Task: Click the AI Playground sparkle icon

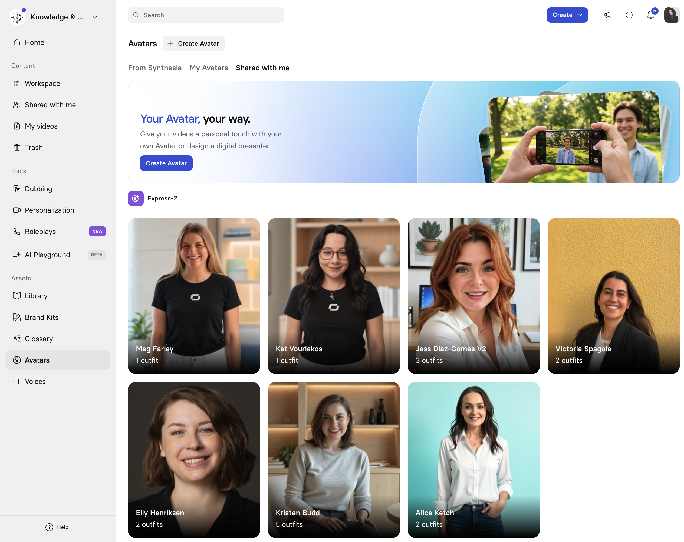Action: (17, 255)
